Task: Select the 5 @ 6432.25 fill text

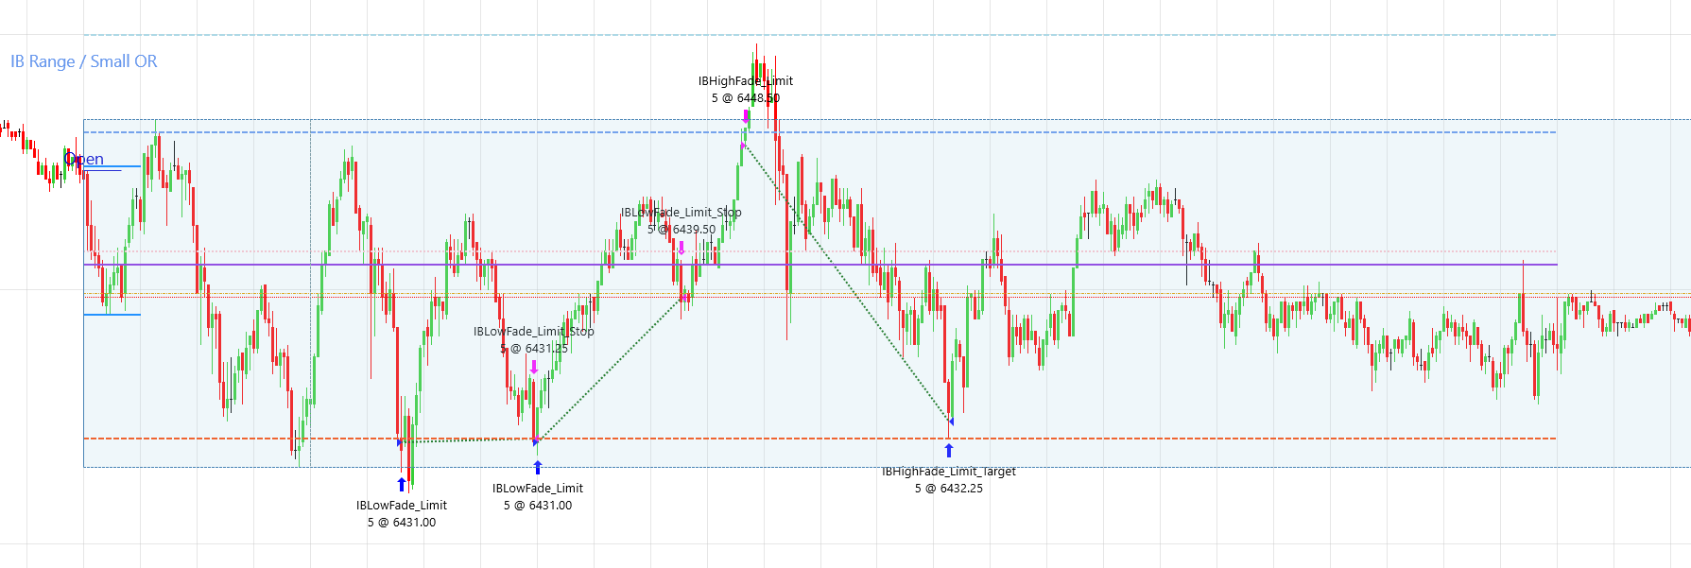Action: click(948, 489)
